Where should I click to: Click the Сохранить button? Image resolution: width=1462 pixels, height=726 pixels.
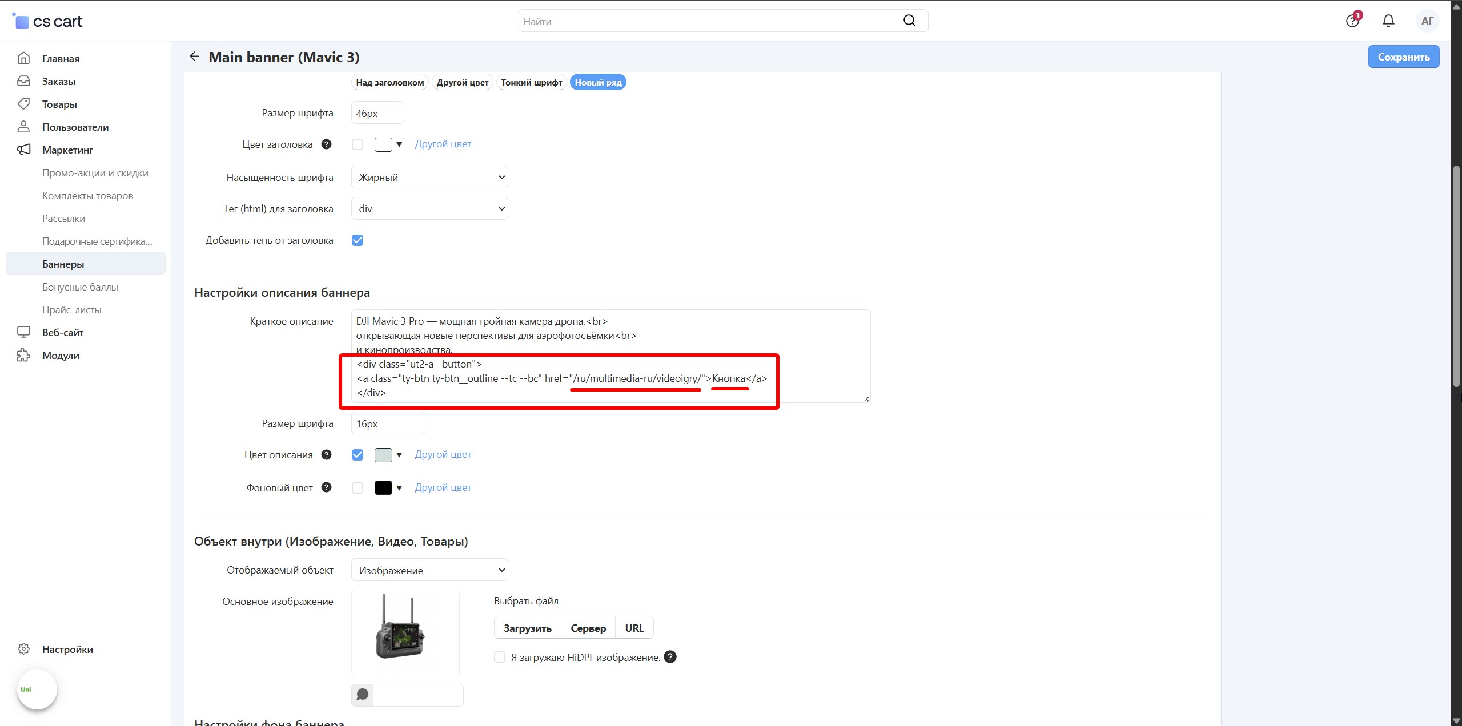pyautogui.click(x=1404, y=57)
